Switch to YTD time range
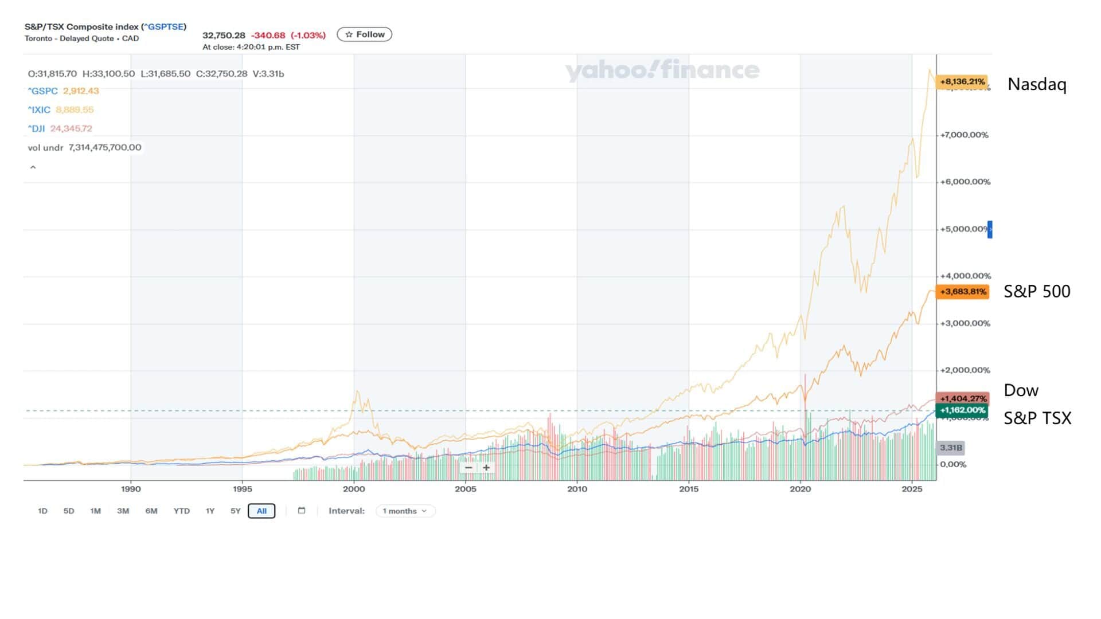 181,511
